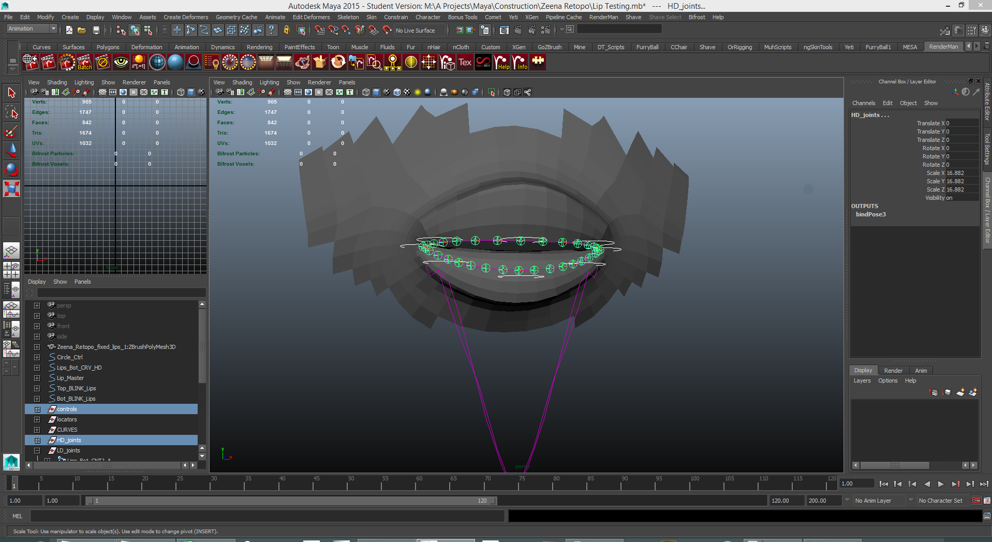
Task: Click the Open scene folder icon
Action: point(82,31)
